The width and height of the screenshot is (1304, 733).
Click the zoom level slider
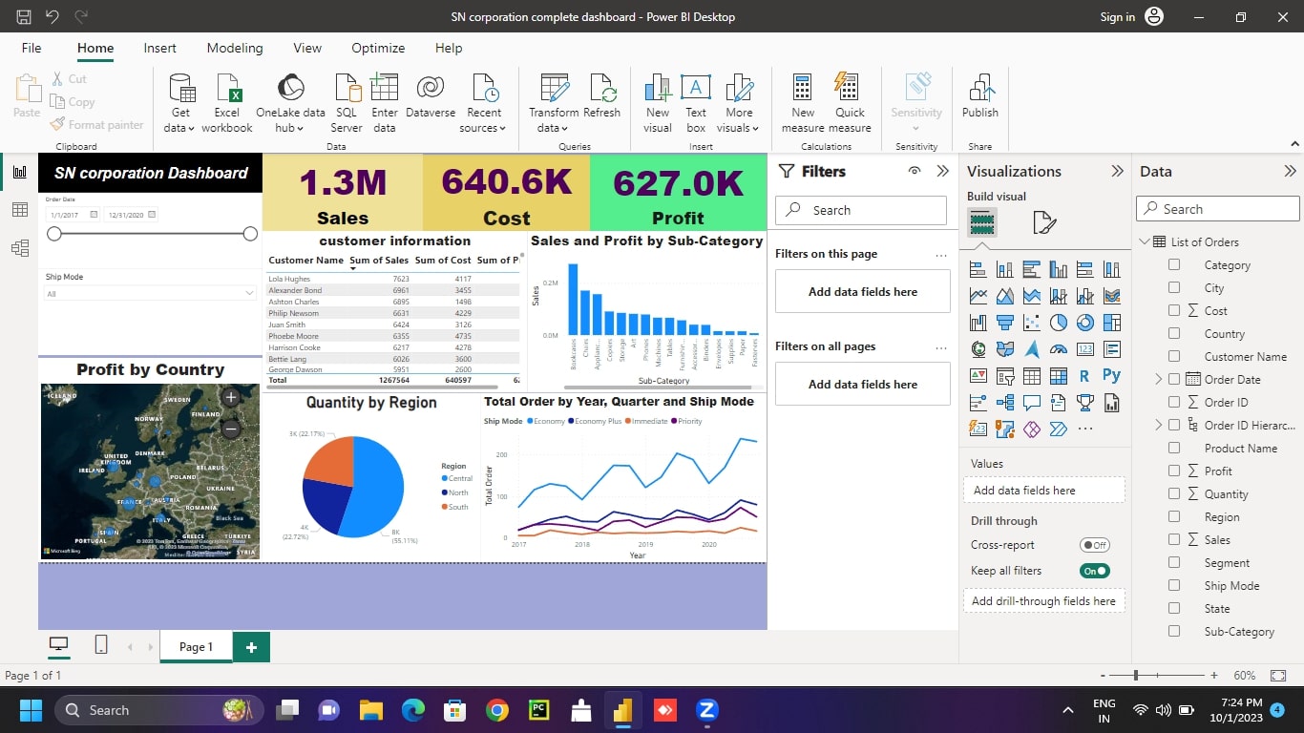point(1157,675)
